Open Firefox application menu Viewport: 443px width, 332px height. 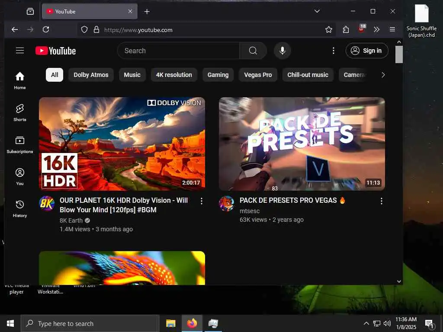click(392, 29)
